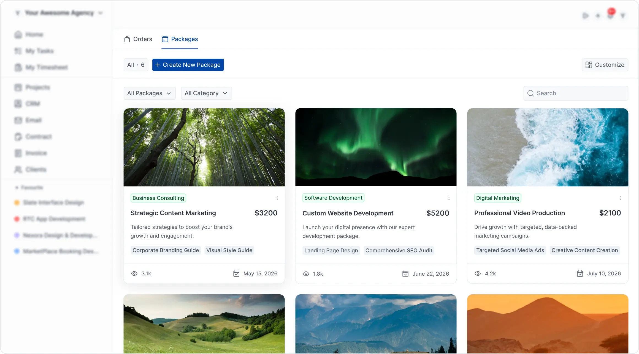This screenshot has height=354, width=639.
Task: Select the Digital Marketing category tag
Action: click(x=498, y=198)
